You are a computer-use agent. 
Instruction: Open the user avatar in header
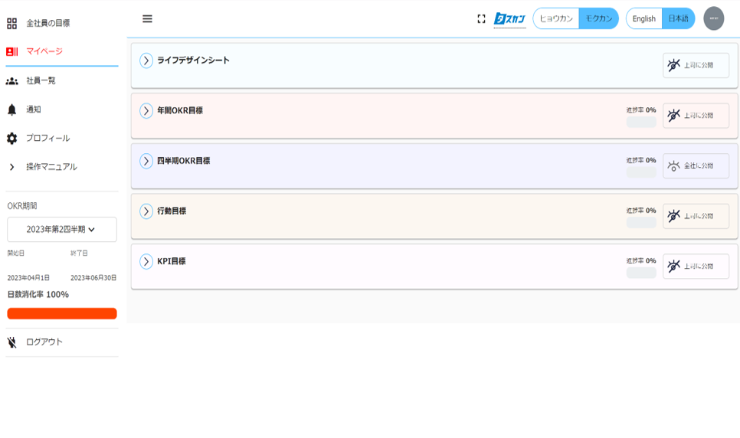(x=713, y=18)
